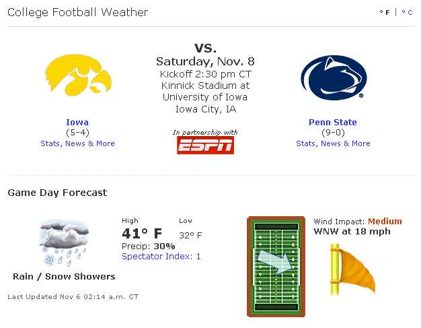Click the football field wind diagram
The height and width of the screenshot is (328, 421).
pos(274,267)
